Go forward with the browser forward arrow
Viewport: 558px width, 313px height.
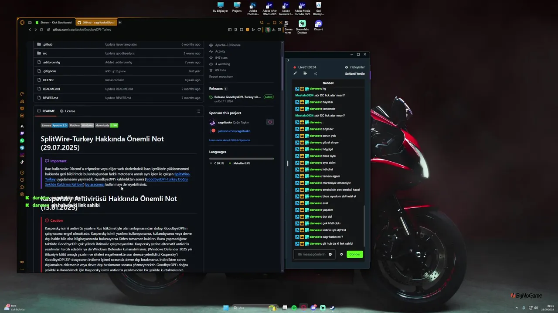click(x=35, y=30)
